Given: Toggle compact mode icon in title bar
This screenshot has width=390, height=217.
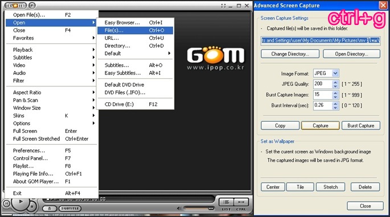Looking at the screenshot, I should coord(223,6).
